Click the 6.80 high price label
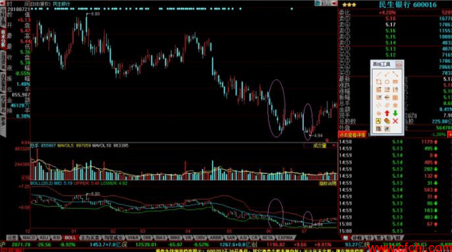 (x=95, y=14)
